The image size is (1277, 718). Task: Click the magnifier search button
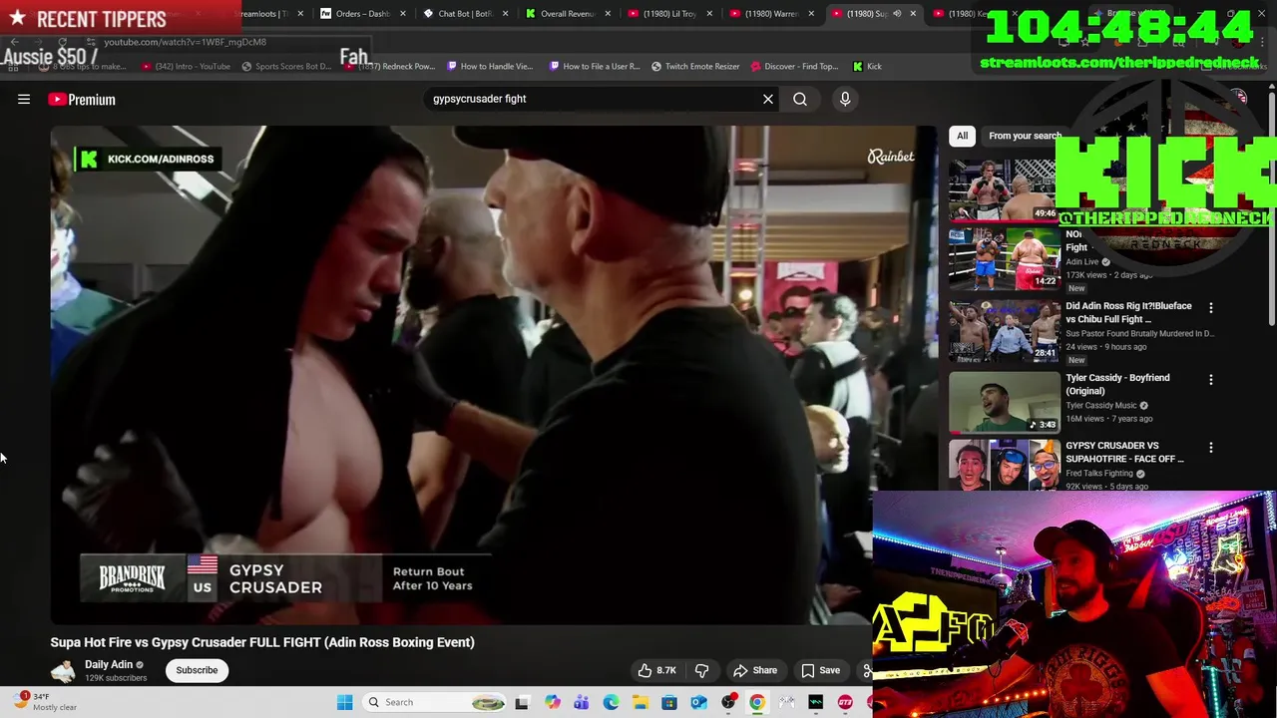pos(800,99)
